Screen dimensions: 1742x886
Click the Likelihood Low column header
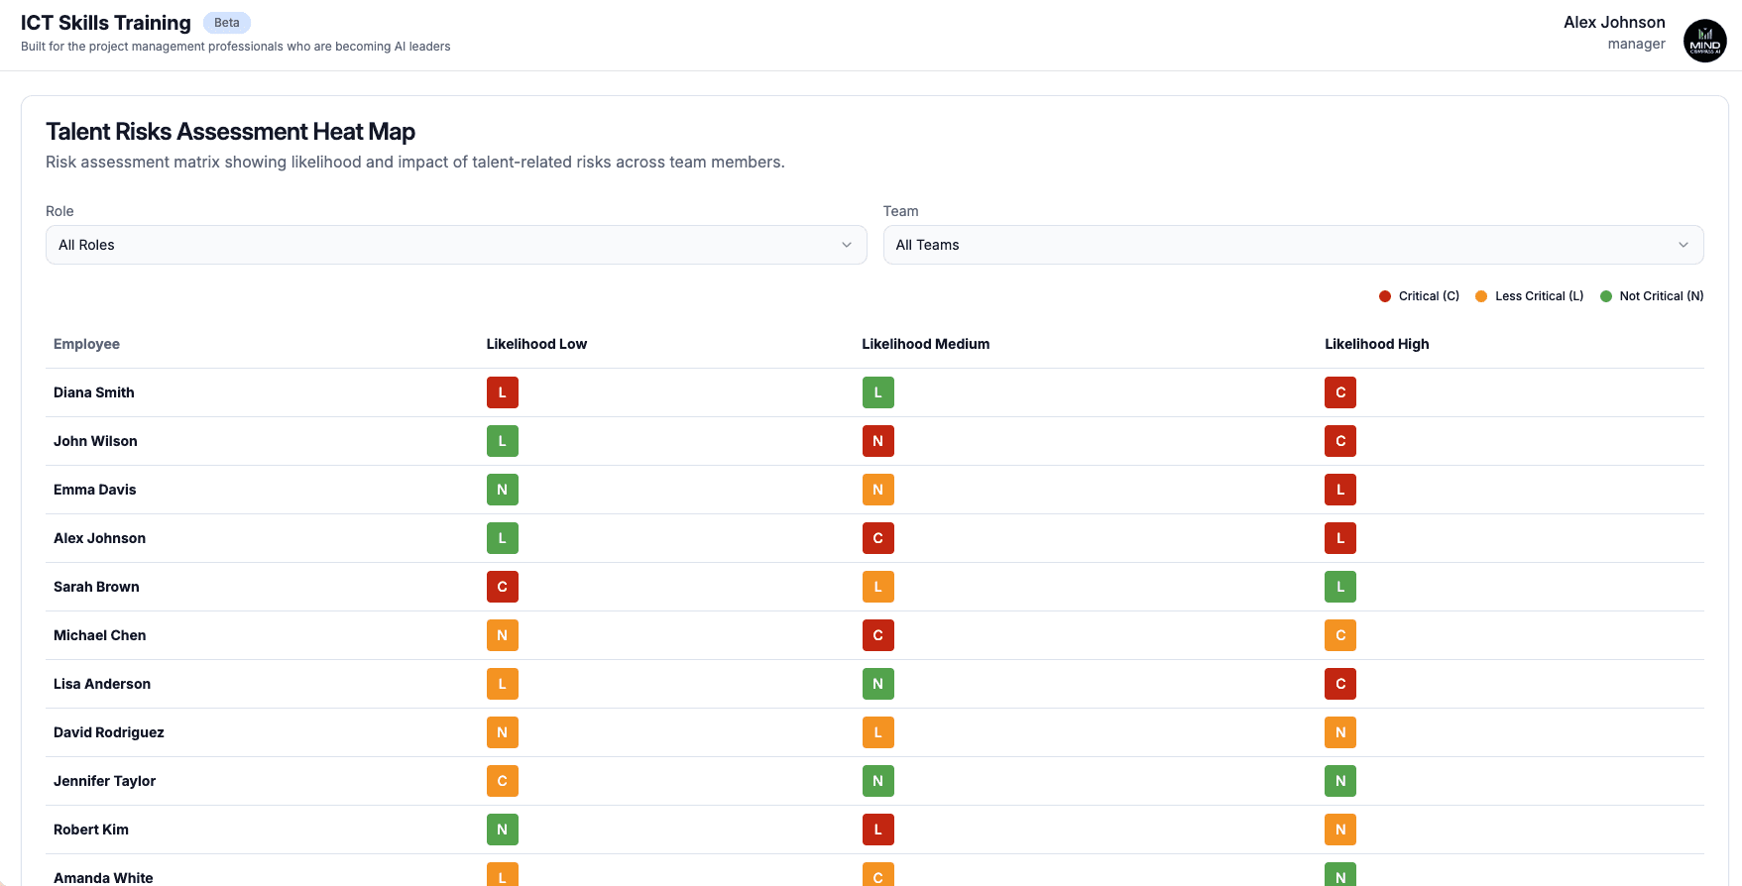coord(536,344)
